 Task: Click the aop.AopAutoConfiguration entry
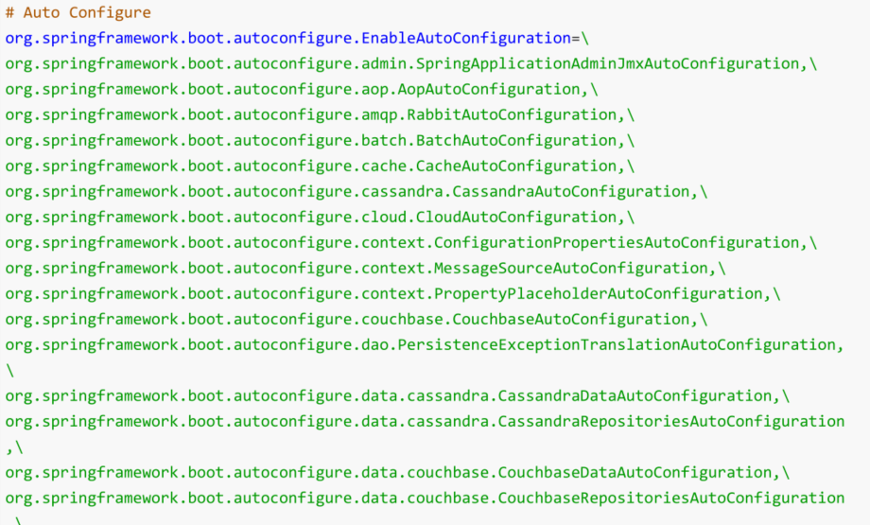302,90
